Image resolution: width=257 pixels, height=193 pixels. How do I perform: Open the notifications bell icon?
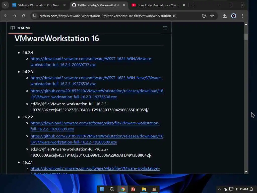click(251, 189)
